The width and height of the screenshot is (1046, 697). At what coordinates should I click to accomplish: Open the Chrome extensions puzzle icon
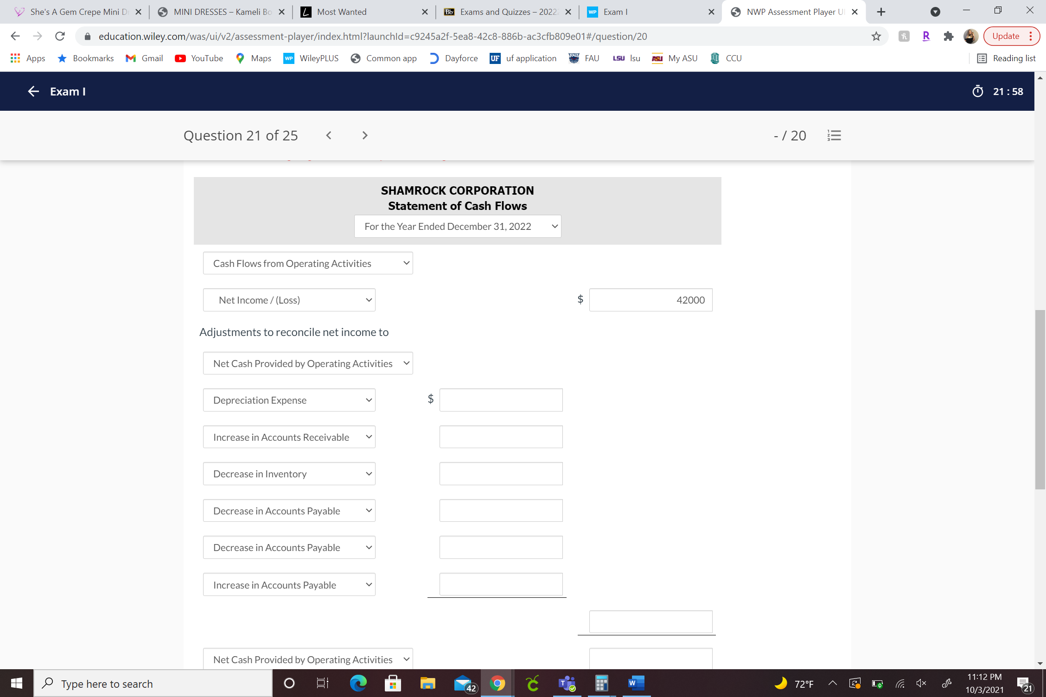pyautogui.click(x=948, y=36)
